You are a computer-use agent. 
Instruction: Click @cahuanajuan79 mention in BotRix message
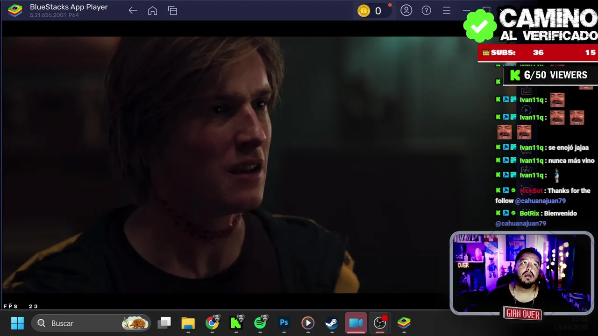pos(520,223)
